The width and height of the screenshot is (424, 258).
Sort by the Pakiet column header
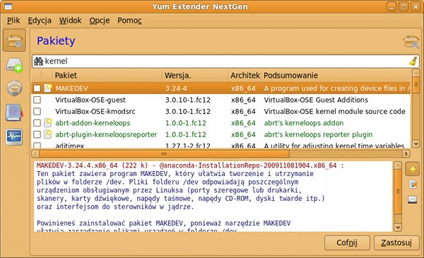coord(107,76)
